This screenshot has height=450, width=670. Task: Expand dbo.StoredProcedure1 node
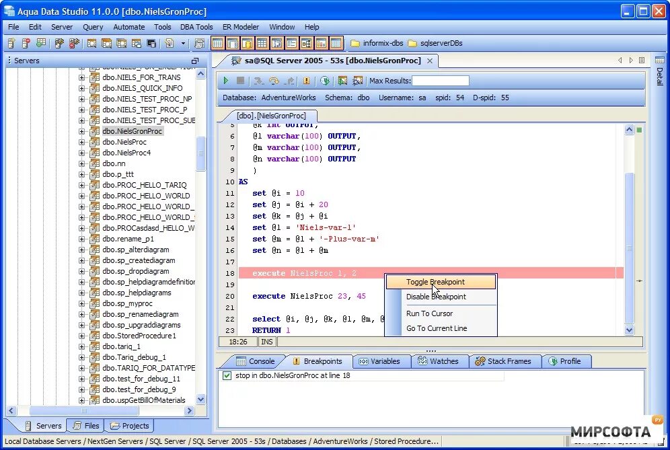pyautogui.click(x=81, y=336)
